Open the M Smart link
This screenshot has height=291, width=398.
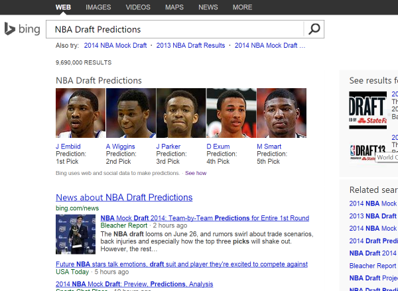coord(269,146)
